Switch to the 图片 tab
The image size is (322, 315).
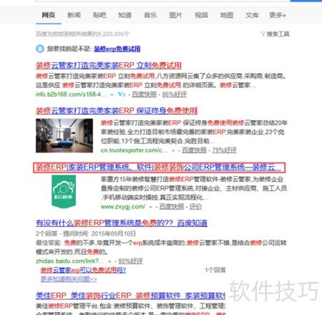175,15
